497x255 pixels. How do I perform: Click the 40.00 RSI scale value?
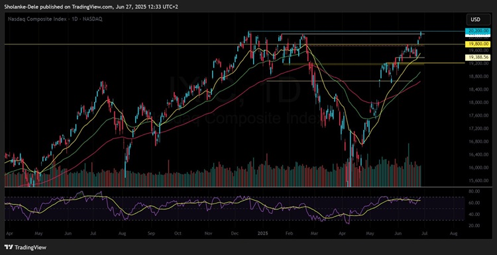pos(475,214)
